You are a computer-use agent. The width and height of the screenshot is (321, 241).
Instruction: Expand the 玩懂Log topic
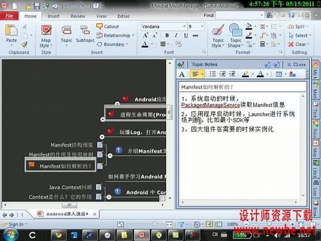pos(102,137)
